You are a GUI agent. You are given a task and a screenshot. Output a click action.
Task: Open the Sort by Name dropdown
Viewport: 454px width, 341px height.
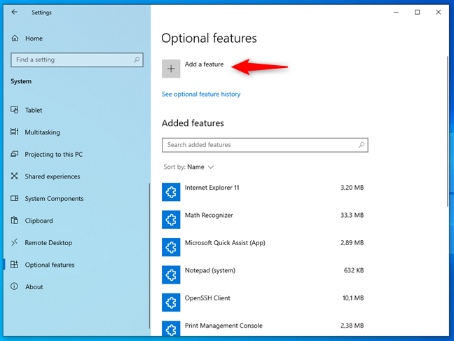coord(188,167)
